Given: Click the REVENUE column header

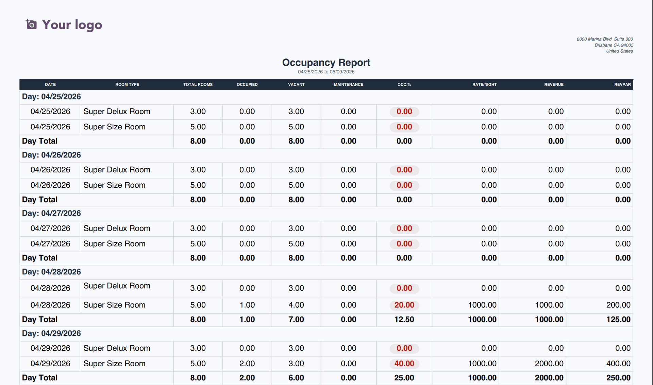Looking at the screenshot, I should pyautogui.click(x=554, y=85).
